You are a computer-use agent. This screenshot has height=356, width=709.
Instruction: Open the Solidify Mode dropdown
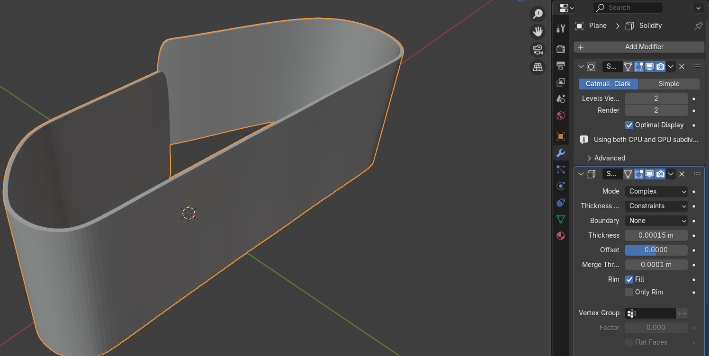[656, 191]
